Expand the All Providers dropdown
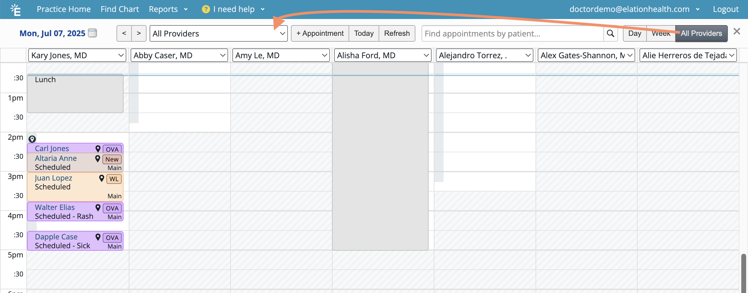Viewport: 748px width, 293px height. (x=218, y=33)
